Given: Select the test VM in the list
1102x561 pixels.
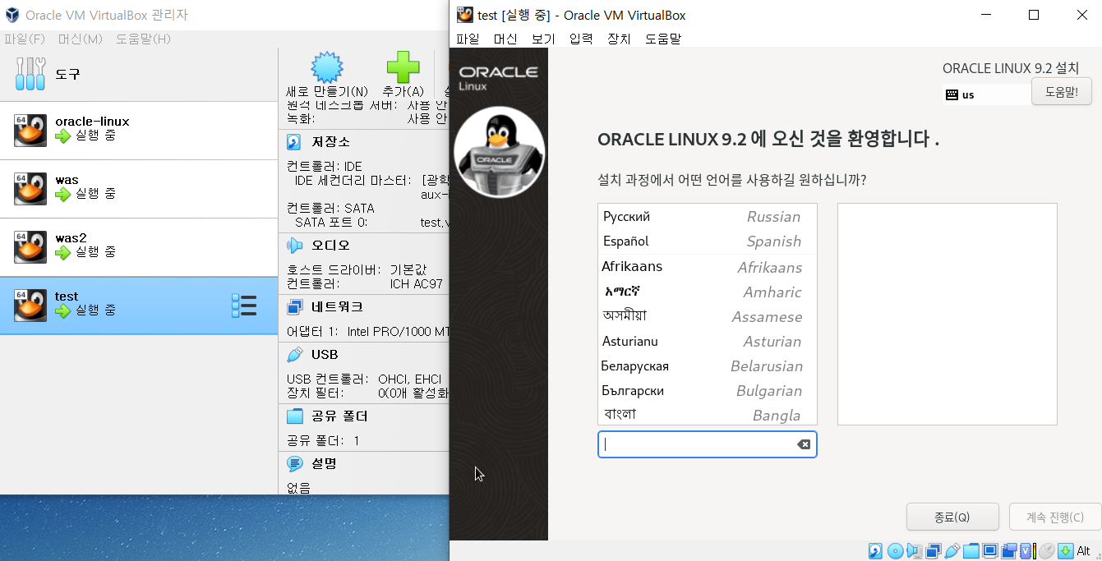Looking at the screenshot, I should click(x=139, y=306).
